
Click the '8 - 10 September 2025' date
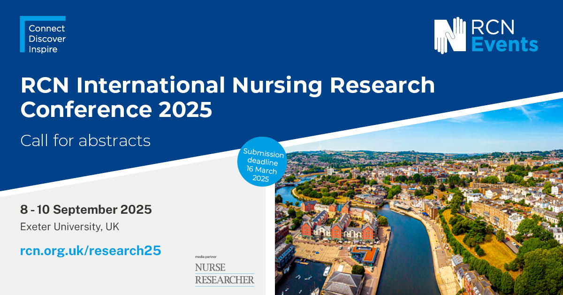(x=86, y=209)
